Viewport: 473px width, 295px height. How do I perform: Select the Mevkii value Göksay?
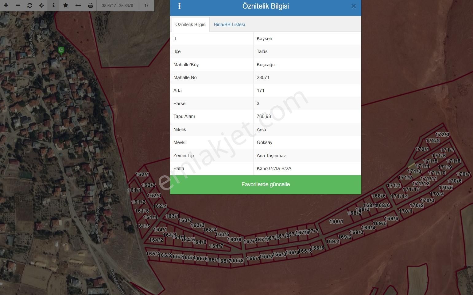[x=307, y=142]
